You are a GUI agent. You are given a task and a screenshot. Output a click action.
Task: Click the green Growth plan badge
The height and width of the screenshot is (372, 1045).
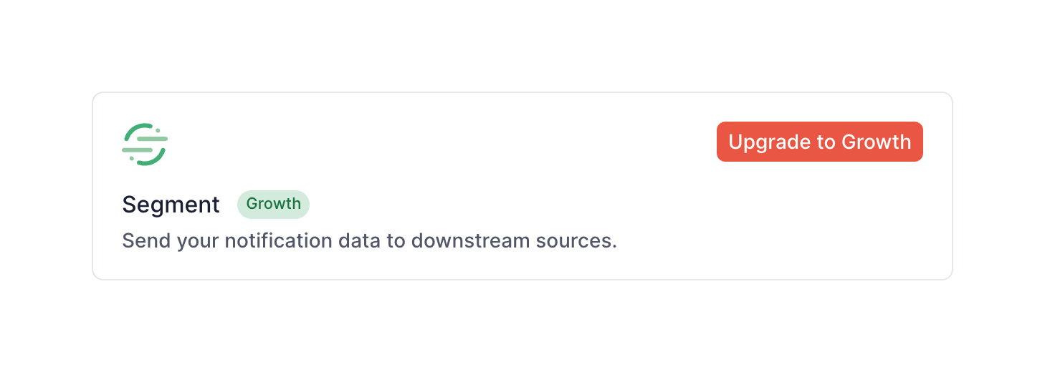[x=273, y=204]
